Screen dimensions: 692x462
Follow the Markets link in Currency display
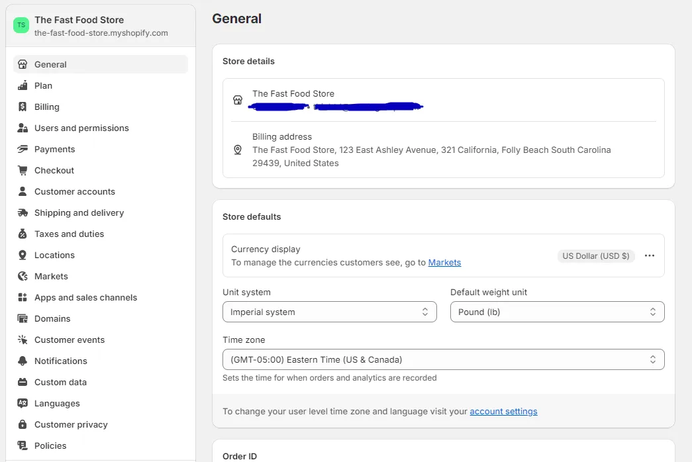(444, 263)
